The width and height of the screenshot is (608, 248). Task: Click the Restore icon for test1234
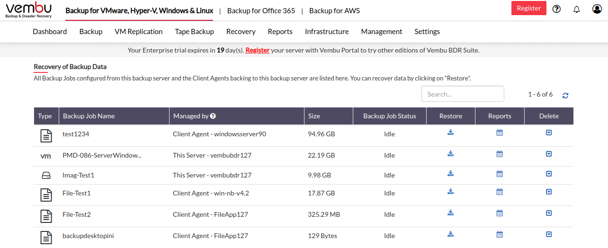(451, 133)
